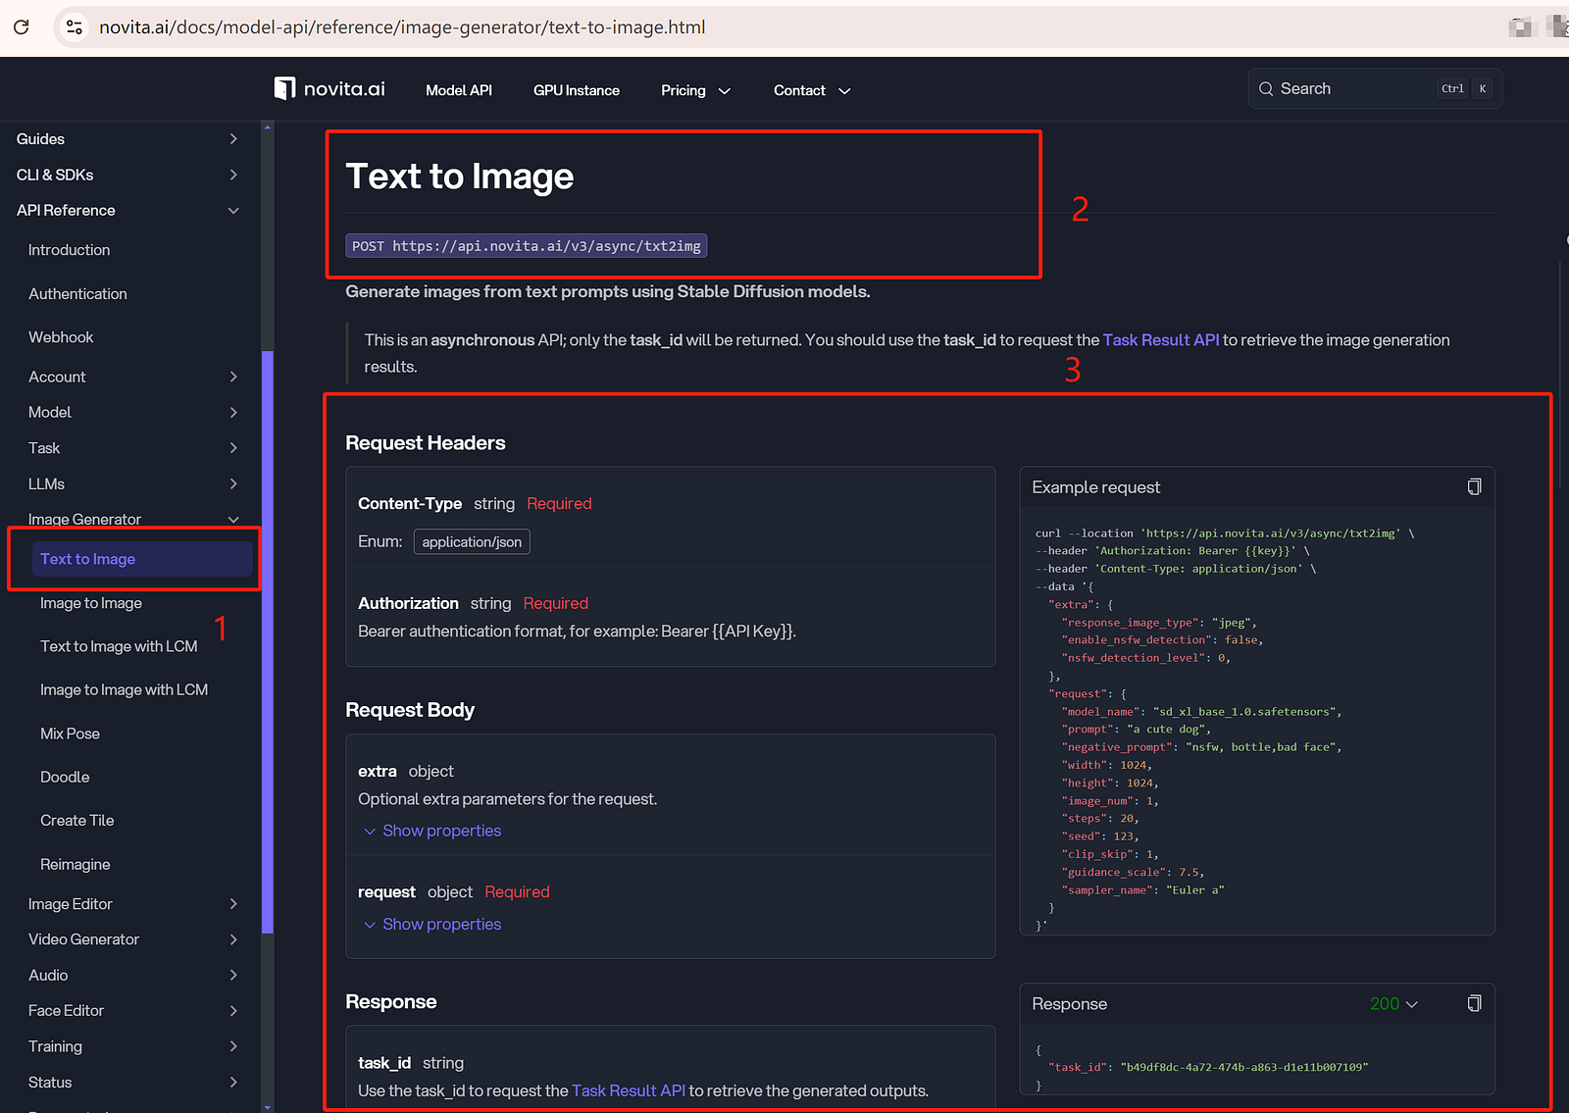Screen dimensions: 1569x1113
Task: Open the Pricing dropdown menu
Action: click(x=695, y=90)
